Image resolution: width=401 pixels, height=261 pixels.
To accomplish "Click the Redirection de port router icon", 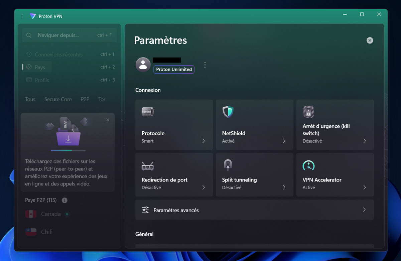I will pos(147,166).
